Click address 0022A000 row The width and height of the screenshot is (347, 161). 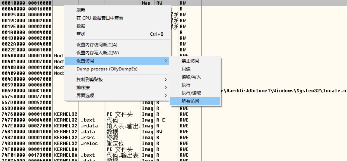point(13,44)
